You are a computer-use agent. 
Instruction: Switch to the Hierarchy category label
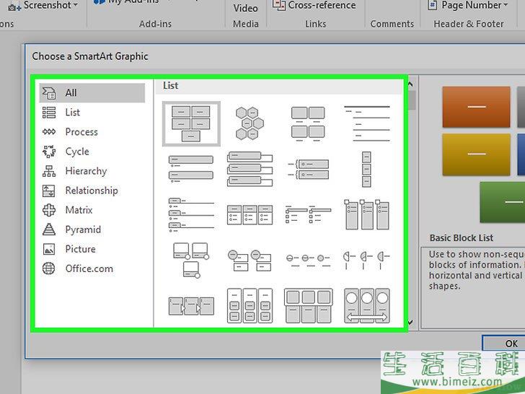pos(86,171)
